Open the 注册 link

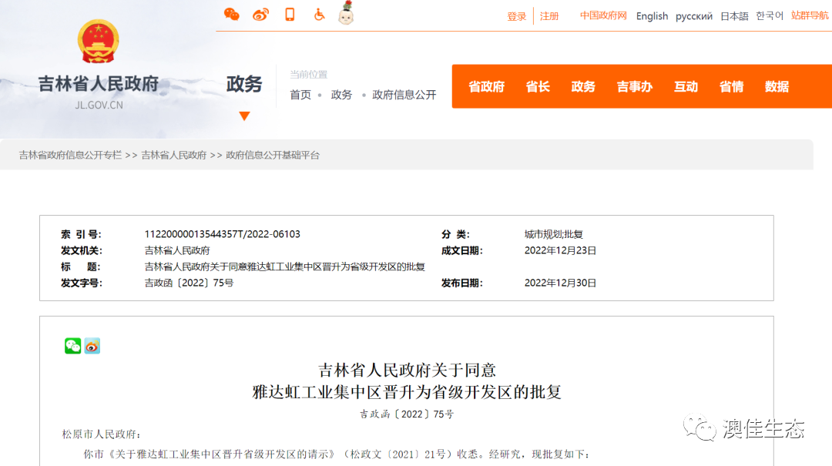coord(549,15)
